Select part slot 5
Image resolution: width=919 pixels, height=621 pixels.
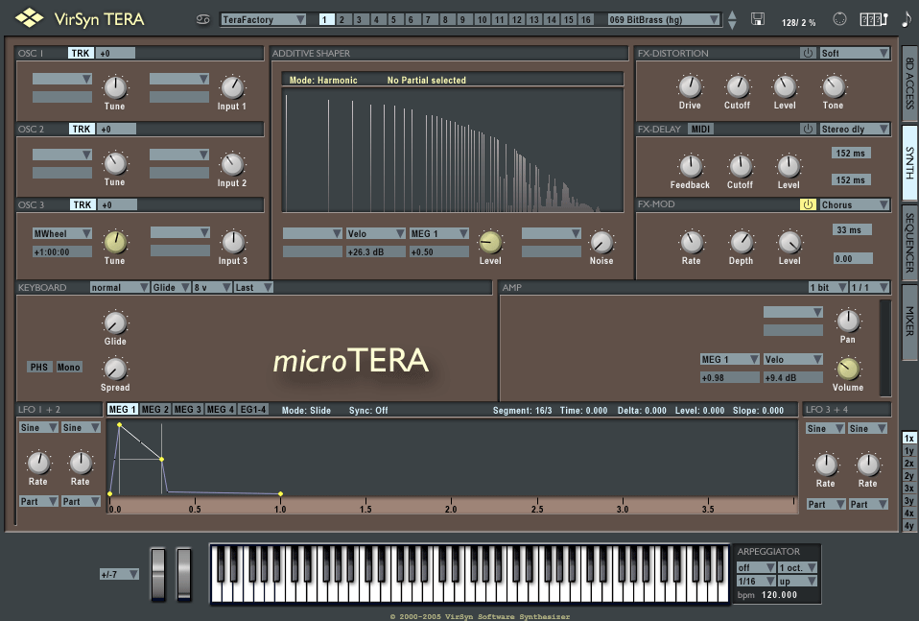click(x=393, y=19)
